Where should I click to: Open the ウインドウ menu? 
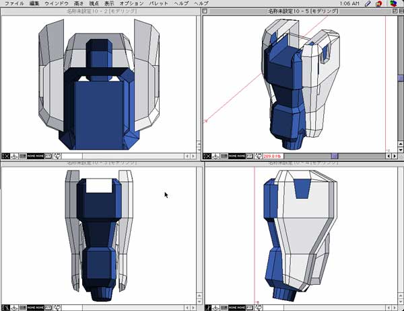[57, 3]
